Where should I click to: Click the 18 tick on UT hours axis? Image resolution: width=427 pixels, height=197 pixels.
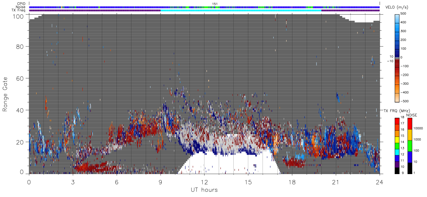click(x=292, y=182)
